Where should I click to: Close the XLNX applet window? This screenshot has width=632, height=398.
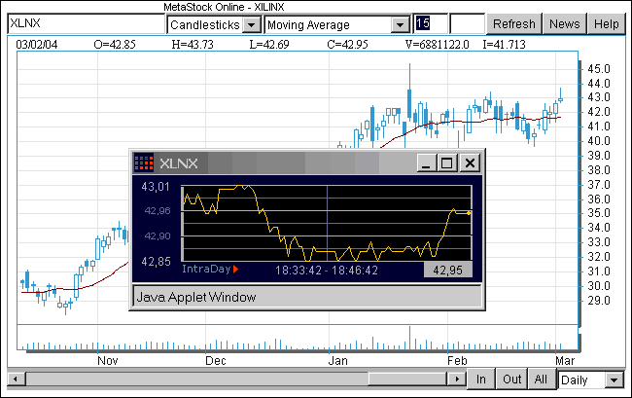(x=470, y=163)
